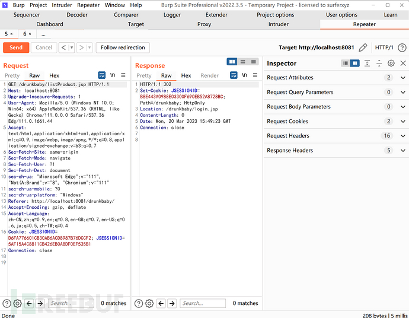This screenshot has height=318, width=409.
Task: Open the Help menu
Action: point(136,5)
